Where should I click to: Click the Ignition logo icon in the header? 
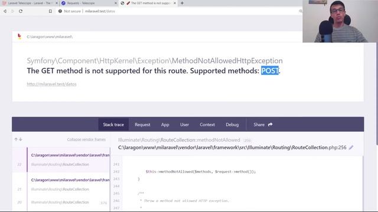19,37
